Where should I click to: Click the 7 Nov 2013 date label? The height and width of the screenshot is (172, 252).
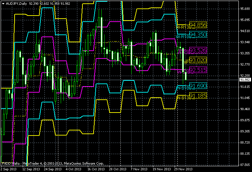click(x=138, y=169)
